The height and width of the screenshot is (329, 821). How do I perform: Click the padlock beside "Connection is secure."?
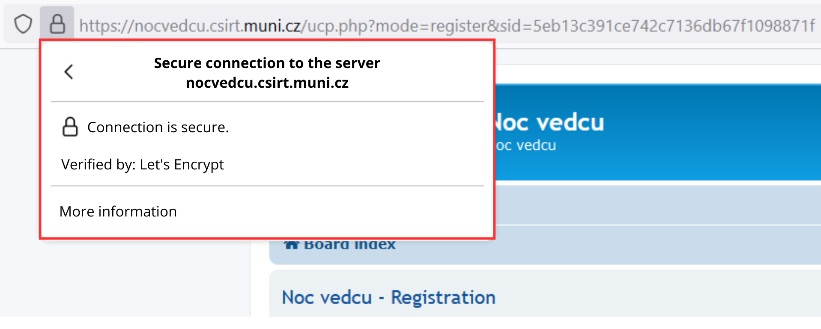(x=70, y=127)
